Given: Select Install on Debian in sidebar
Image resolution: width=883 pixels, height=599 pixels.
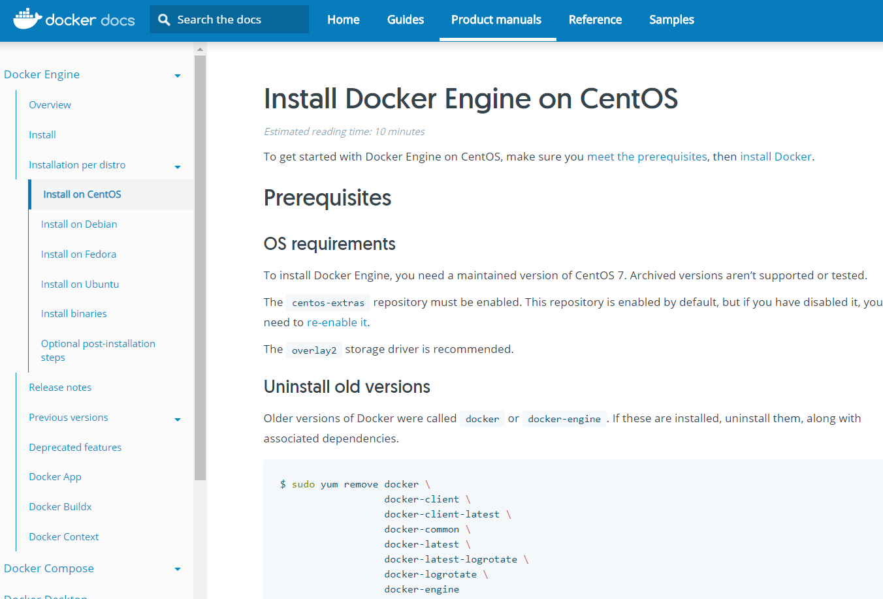Looking at the screenshot, I should click(79, 224).
